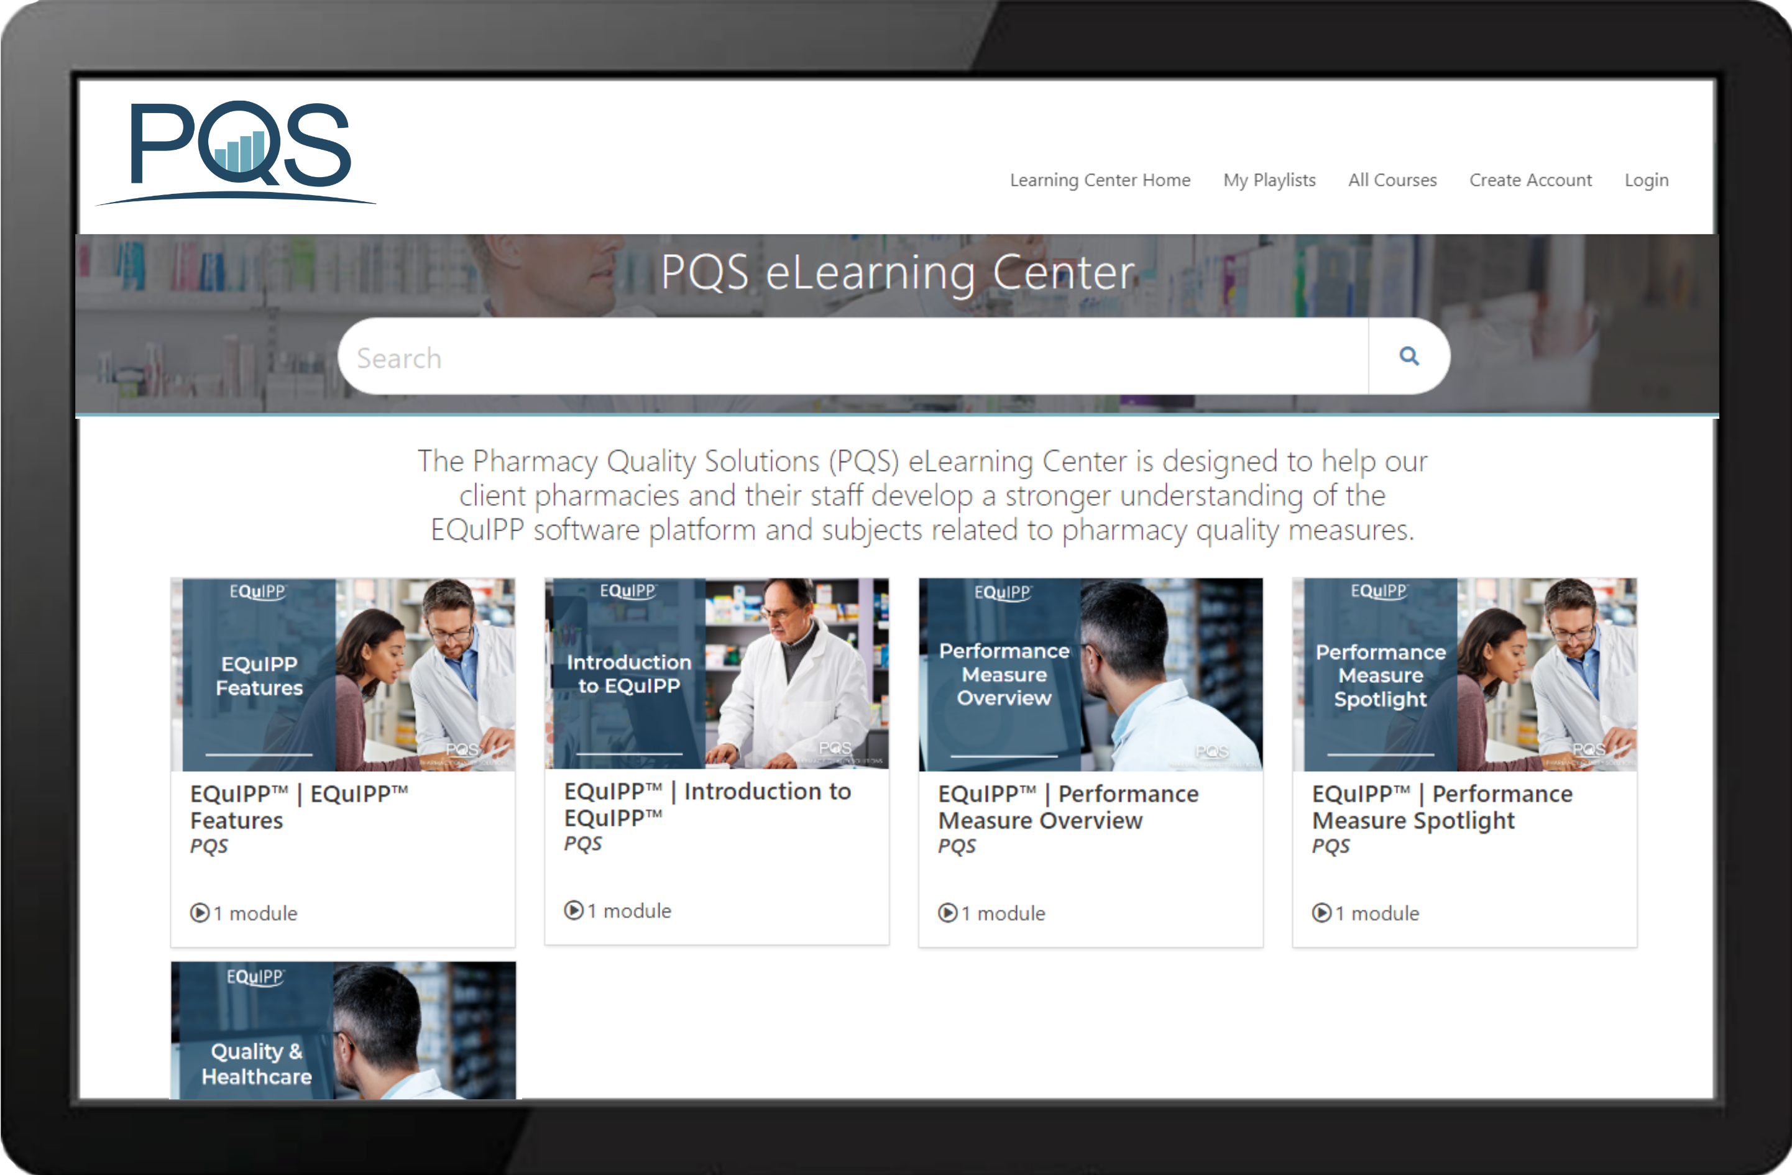Click '1 module' under Performance Measure Spotlight
Viewport: 1792px width, 1175px height.
1377,914
